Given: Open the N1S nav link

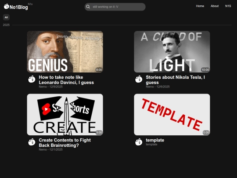Looking at the screenshot, I should [228, 6].
